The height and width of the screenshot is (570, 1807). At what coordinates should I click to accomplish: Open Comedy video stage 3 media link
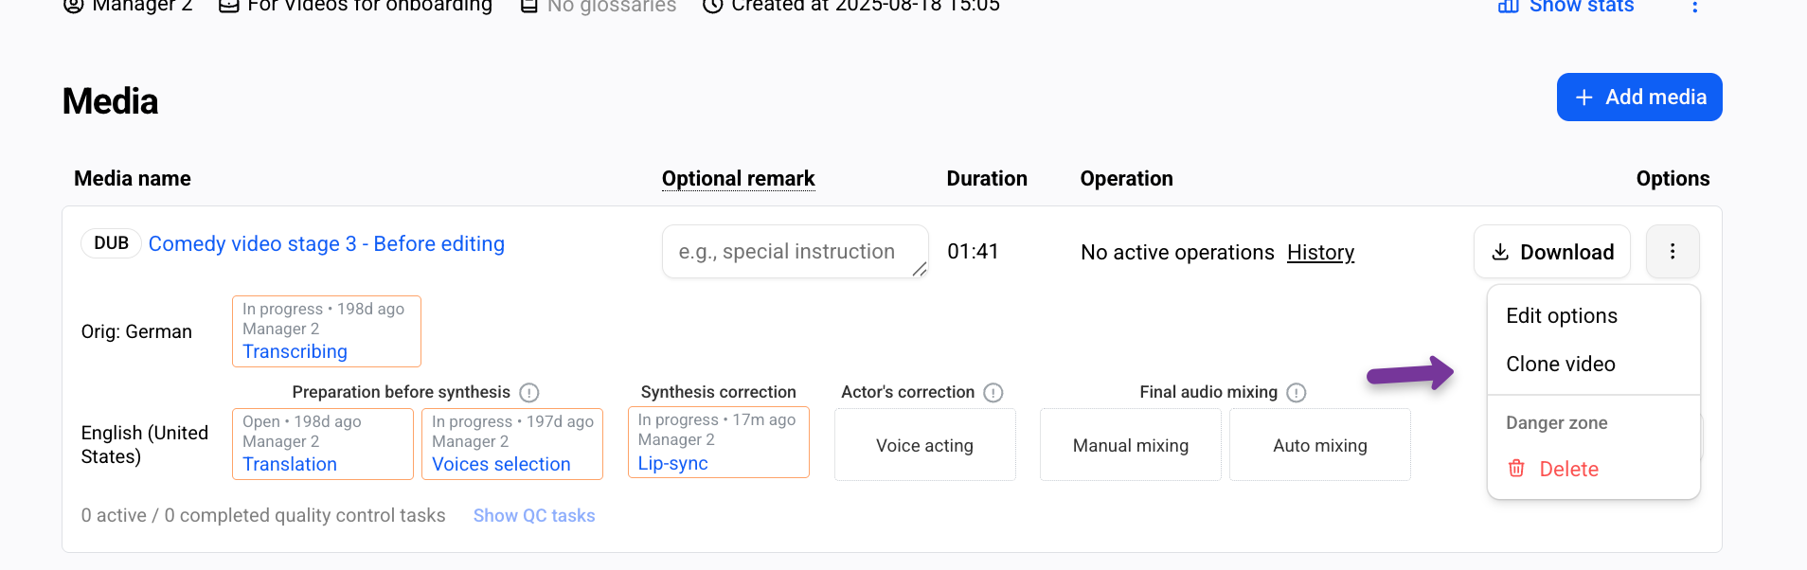(x=327, y=243)
